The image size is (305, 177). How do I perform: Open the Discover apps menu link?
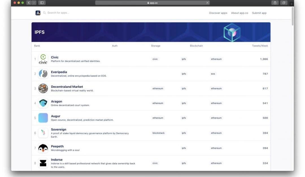(218, 13)
